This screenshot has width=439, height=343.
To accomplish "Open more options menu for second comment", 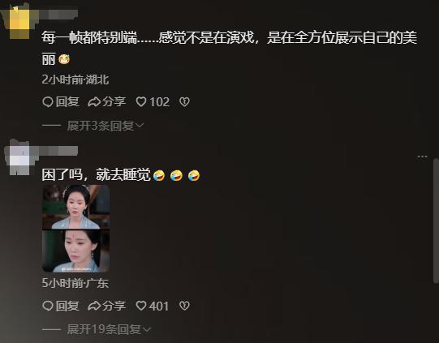I will [422, 156].
